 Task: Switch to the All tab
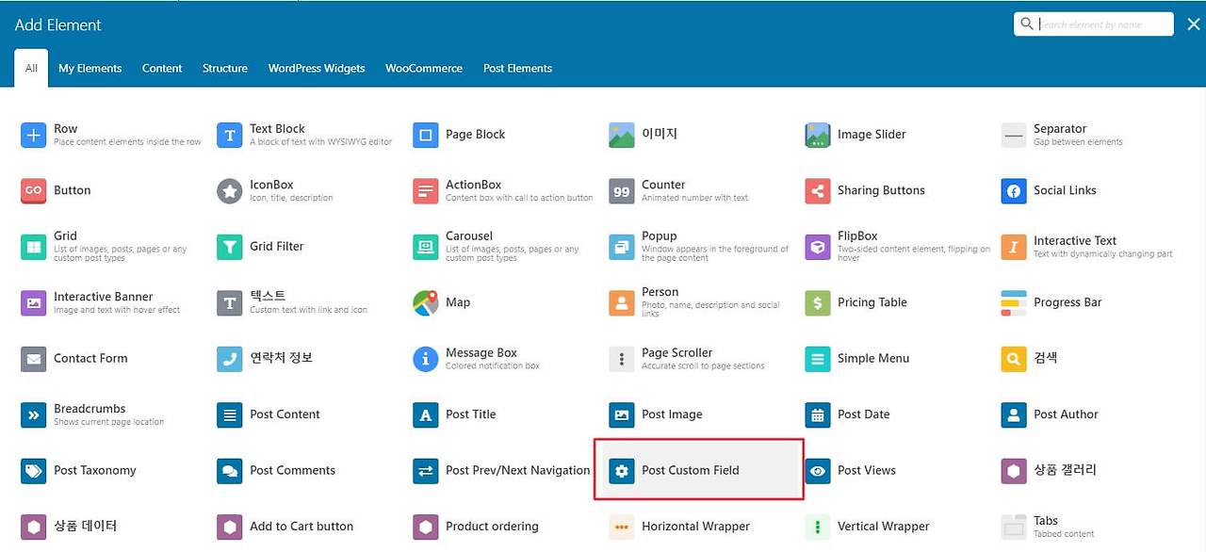click(x=32, y=69)
